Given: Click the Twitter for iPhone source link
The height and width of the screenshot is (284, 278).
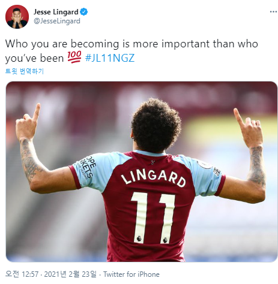Looking at the screenshot, I should pyautogui.click(x=131, y=274).
